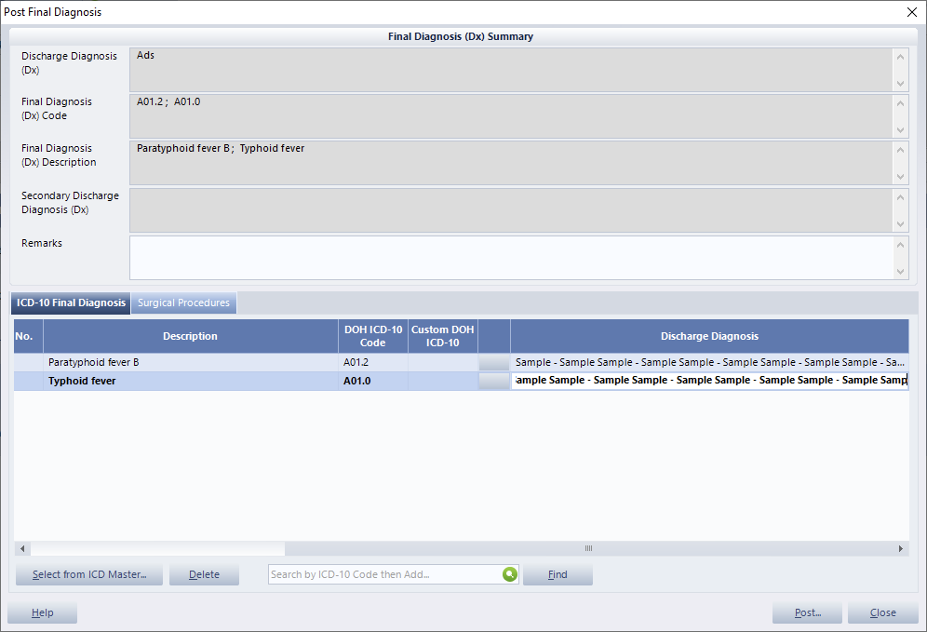Click the Find button
This screenshot has height=632, width=927.
[x=558, y=574]
